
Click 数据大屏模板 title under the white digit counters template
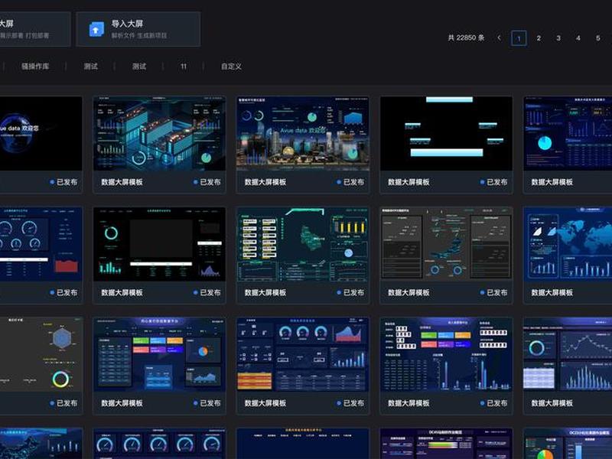(x=409, y=403)
